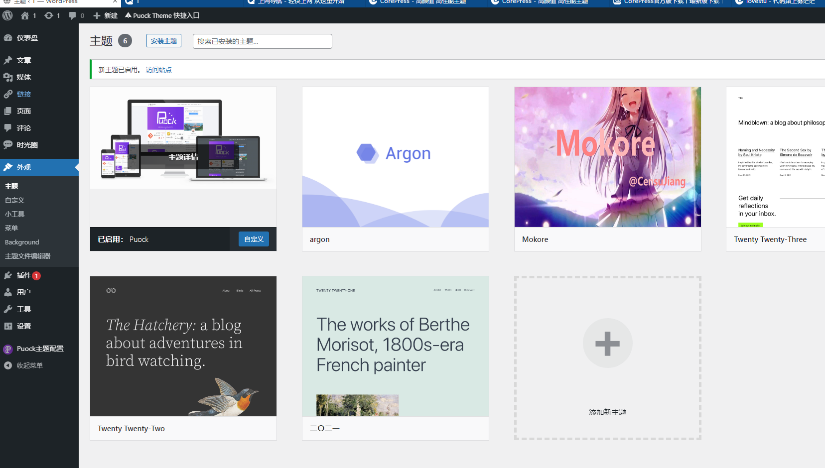Screen dimensions: 825x468
Task: Click the Mokore theme name
Action: (x=535, y=239)
